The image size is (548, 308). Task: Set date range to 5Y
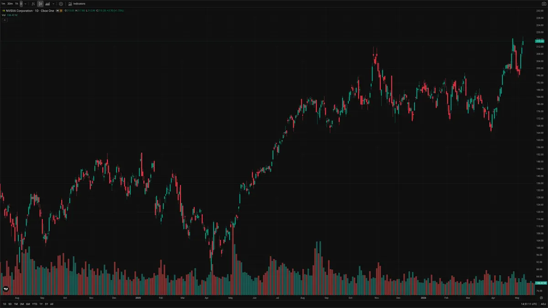point(46,304)
